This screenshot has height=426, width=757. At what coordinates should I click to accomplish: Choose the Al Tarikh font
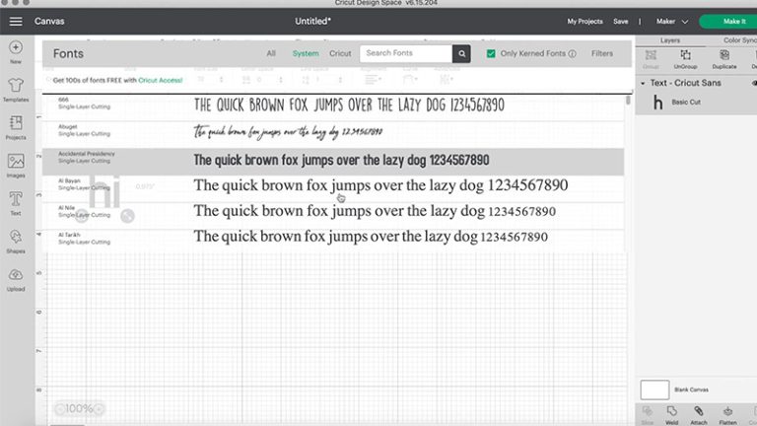(333, 240)
